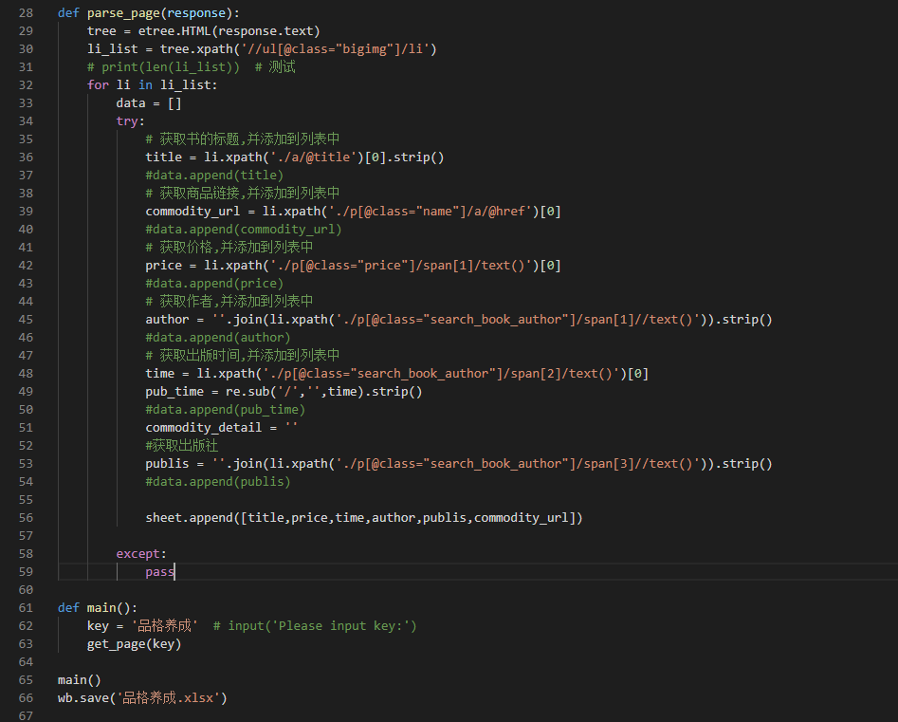This screenshot has height=722, width=898.
Task: Click line number 67 in the gutter
Action: 26,715
